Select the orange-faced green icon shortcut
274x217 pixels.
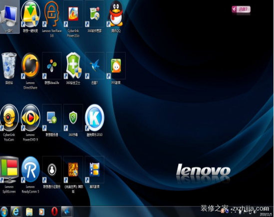116,68
